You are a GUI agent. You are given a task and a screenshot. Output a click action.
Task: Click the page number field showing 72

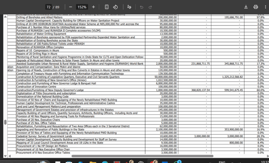tap(48, 7)
